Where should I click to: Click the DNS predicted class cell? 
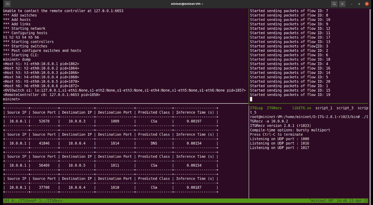pos(154,143)
